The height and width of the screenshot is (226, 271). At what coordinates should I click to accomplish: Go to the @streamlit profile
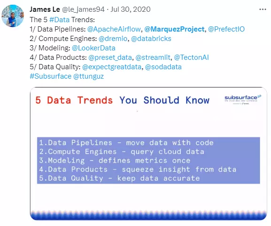(153, 57)
